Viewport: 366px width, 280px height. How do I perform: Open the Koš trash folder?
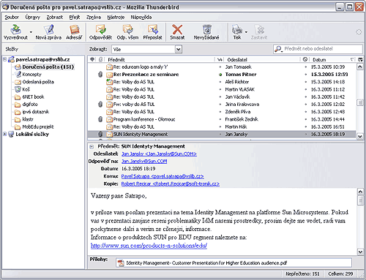22,89
